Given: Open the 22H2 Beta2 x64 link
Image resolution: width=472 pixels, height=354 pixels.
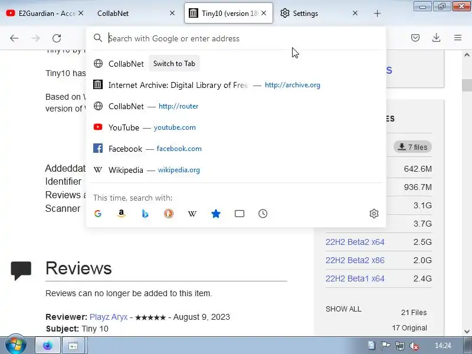Looking at the screenshot, I should tap(355, 242).
